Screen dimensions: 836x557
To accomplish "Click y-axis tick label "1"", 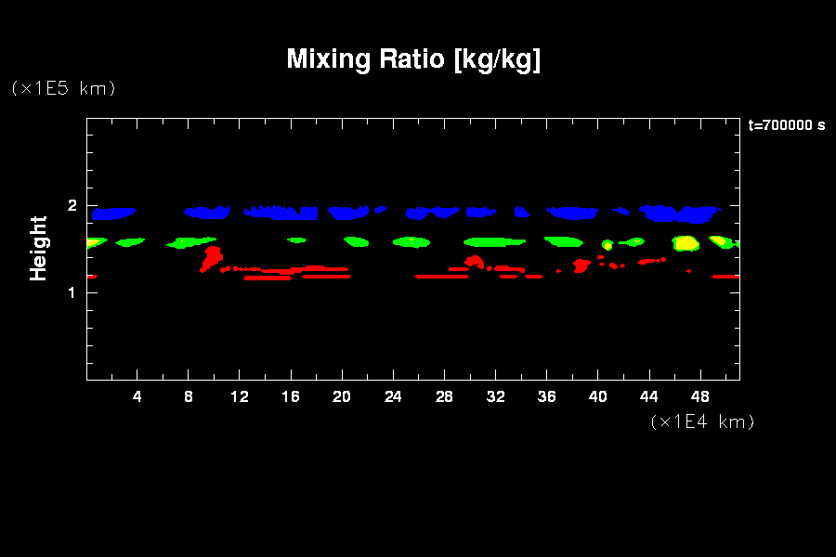I will 72,293.
